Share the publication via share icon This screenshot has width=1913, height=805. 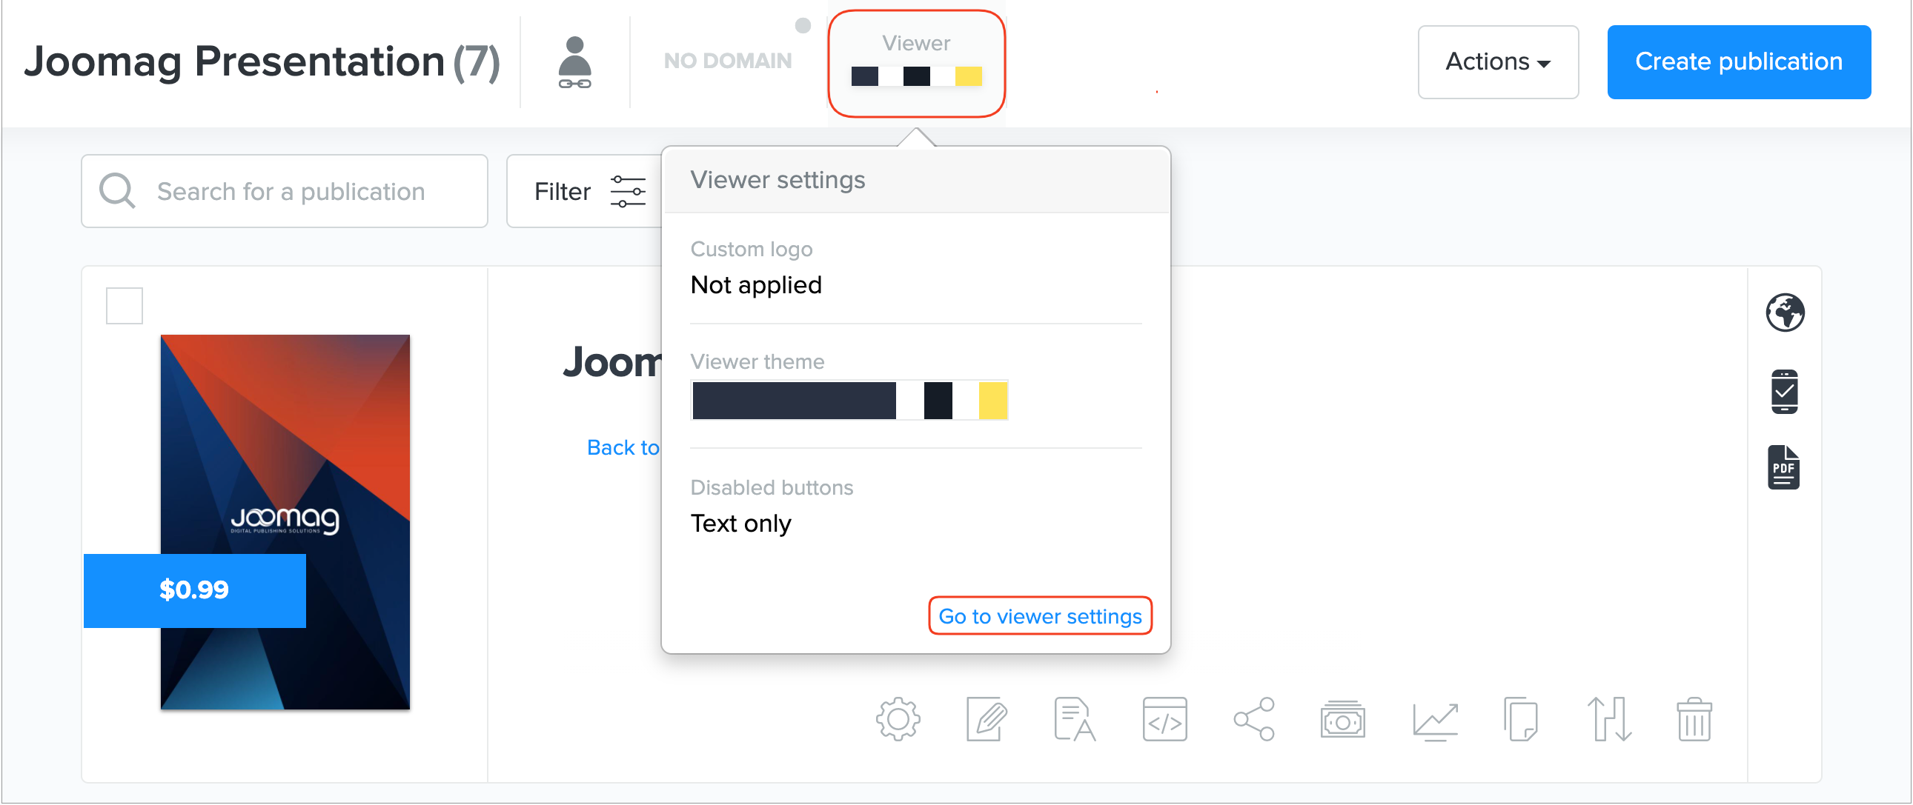pos(1253,718)
